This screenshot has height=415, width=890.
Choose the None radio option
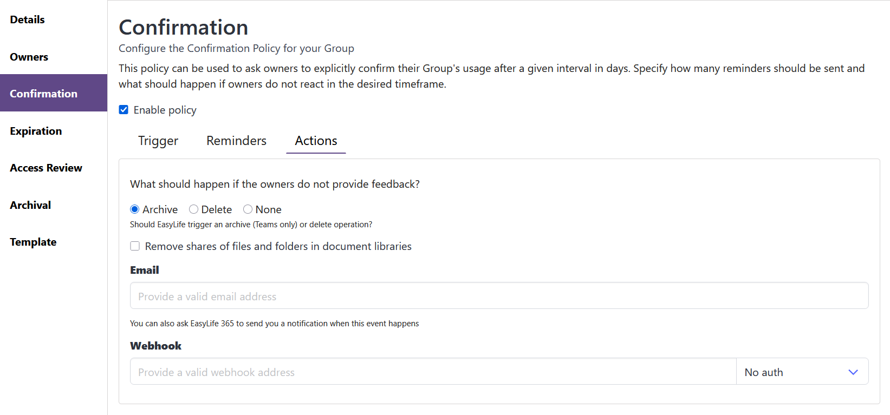pos(248,209)
